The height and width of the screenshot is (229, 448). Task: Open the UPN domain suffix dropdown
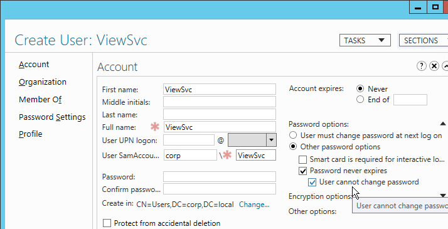coord(271,140)
